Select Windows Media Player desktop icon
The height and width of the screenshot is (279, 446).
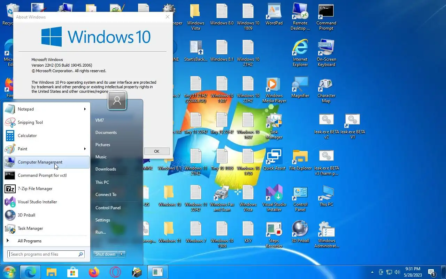point(274,90)
